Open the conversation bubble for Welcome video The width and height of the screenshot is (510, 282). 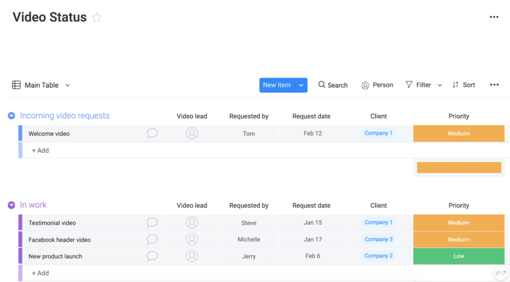(x=152, y=133)
